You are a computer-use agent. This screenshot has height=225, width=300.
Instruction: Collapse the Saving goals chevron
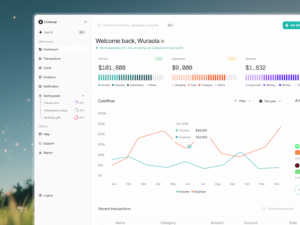coord(83,96)
